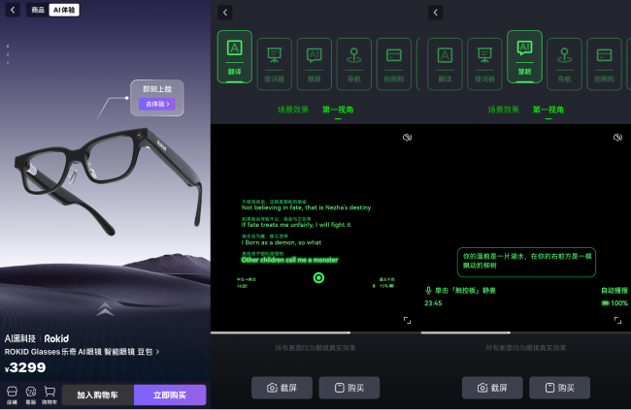The image size is (631, 410).
Task: Select 第一视角 tab in the middle panel
Action: pos(338,110)
